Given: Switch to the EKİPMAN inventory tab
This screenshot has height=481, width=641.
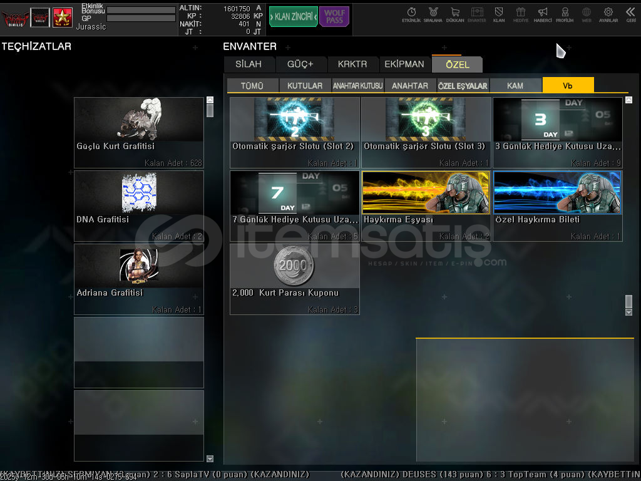Looking at the screenshot, I should [x=404, y=65].
